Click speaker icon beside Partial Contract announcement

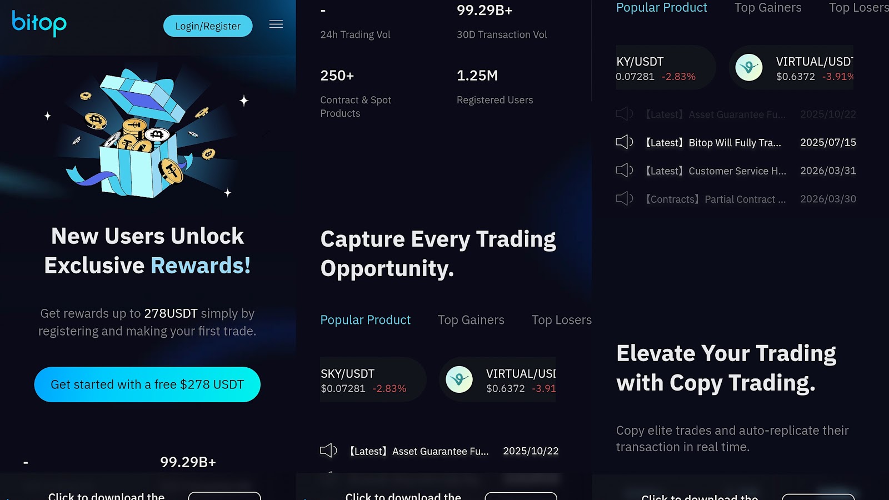click(x=625, y=199)
